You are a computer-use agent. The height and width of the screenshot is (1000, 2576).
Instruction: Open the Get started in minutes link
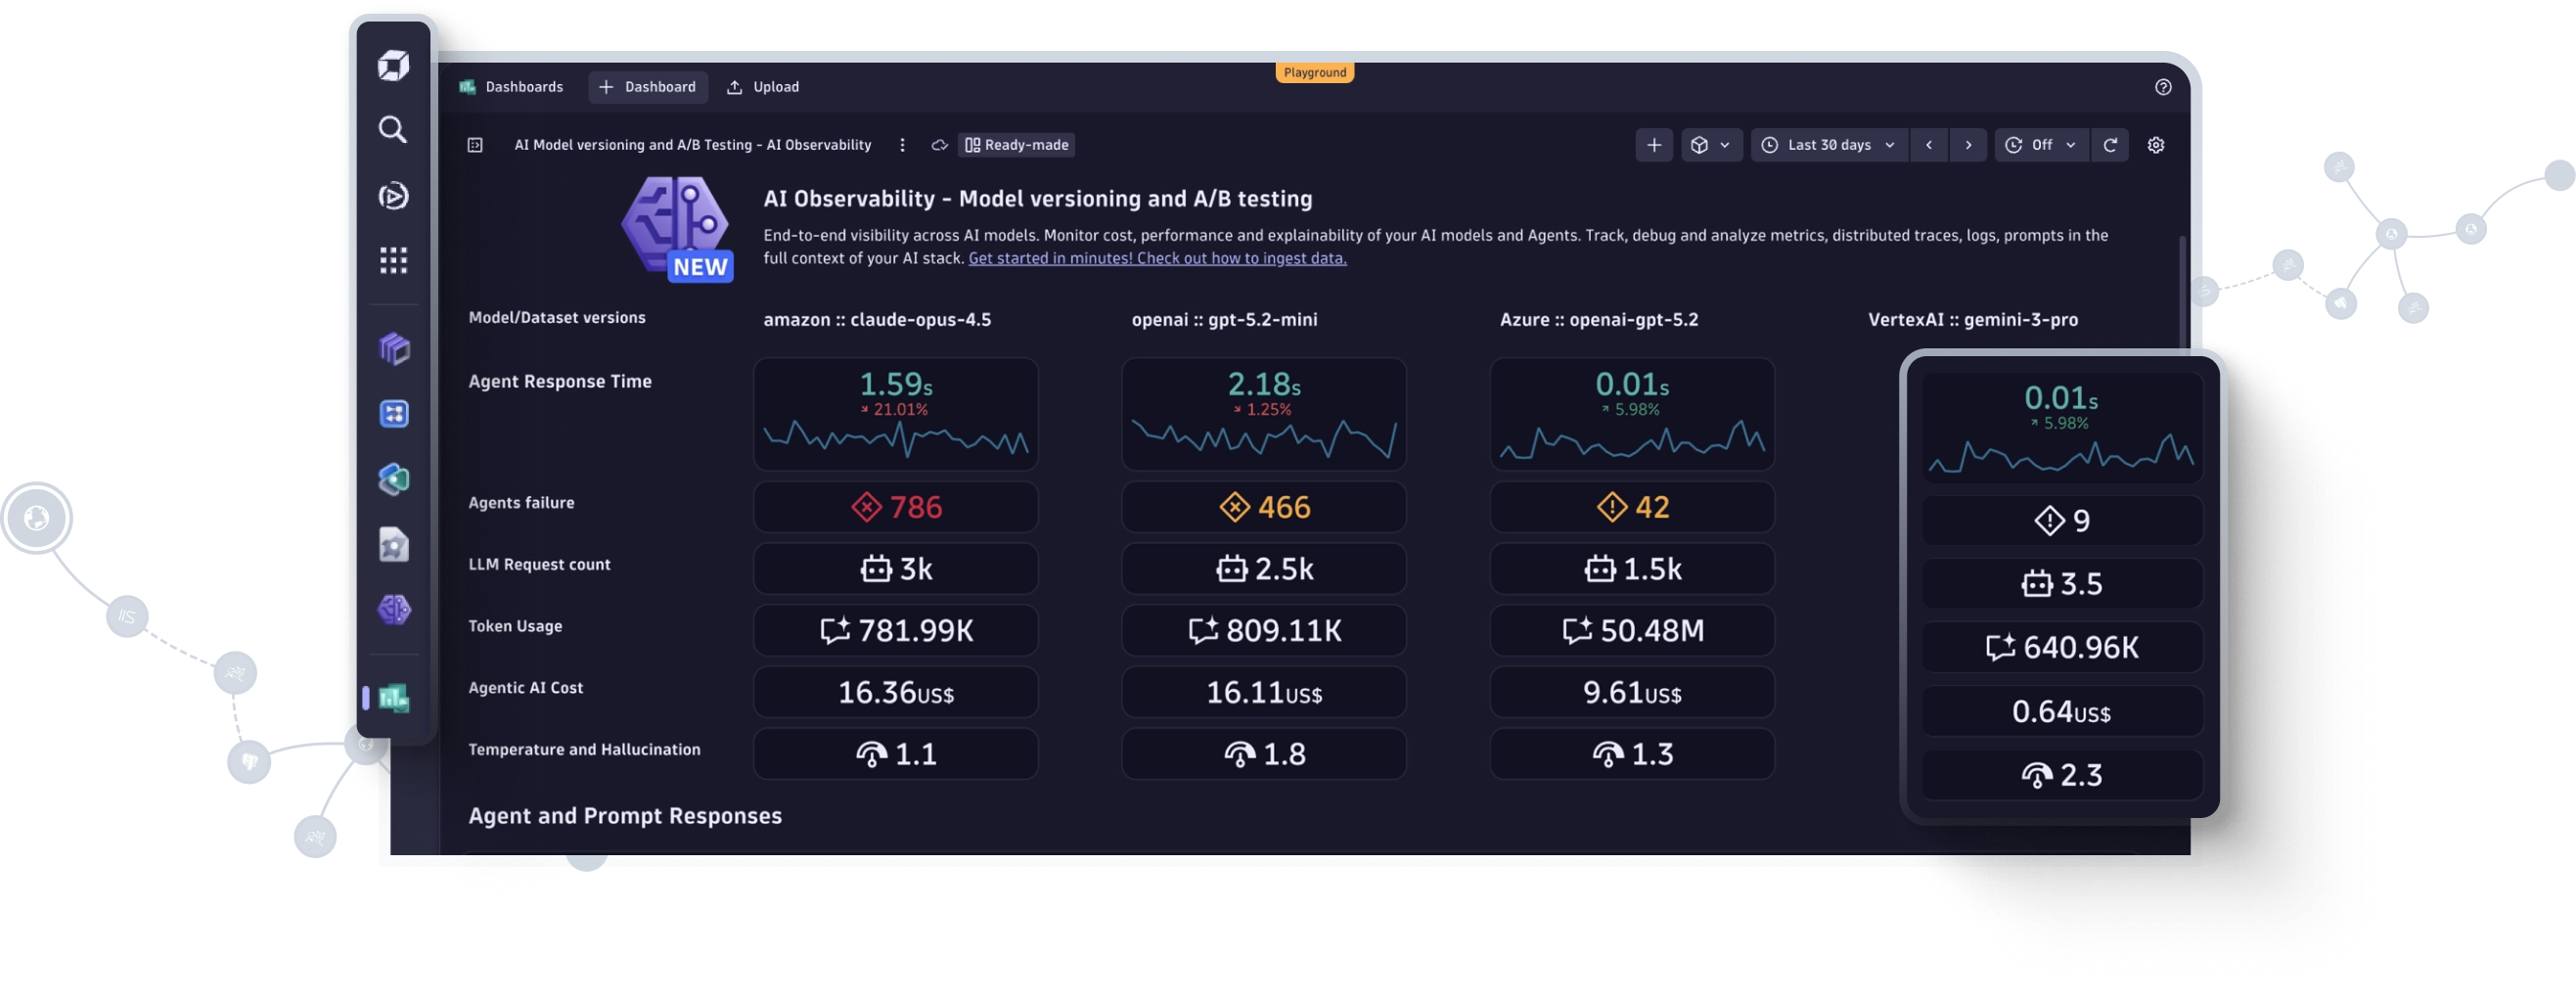pyautogui.click(x=1157, y=258)
